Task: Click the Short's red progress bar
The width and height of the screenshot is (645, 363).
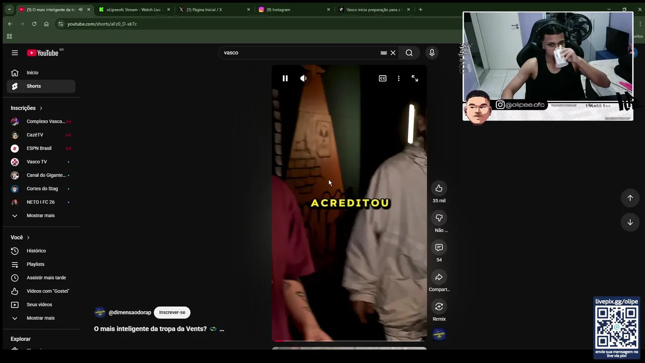Action: pyautogui.click(x=349, y=341)
